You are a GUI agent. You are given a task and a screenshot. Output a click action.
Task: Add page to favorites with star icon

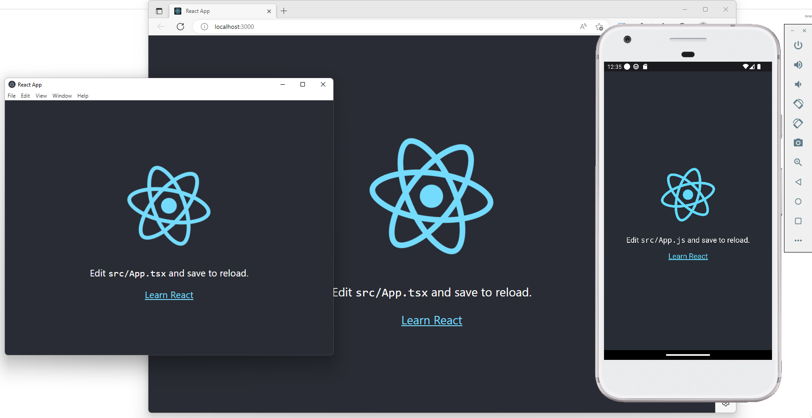(599, 27)
